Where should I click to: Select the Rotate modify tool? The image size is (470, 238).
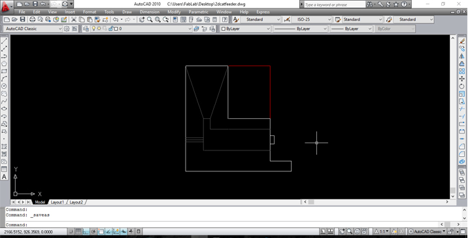pyautogui.click(x=462, y=86)
